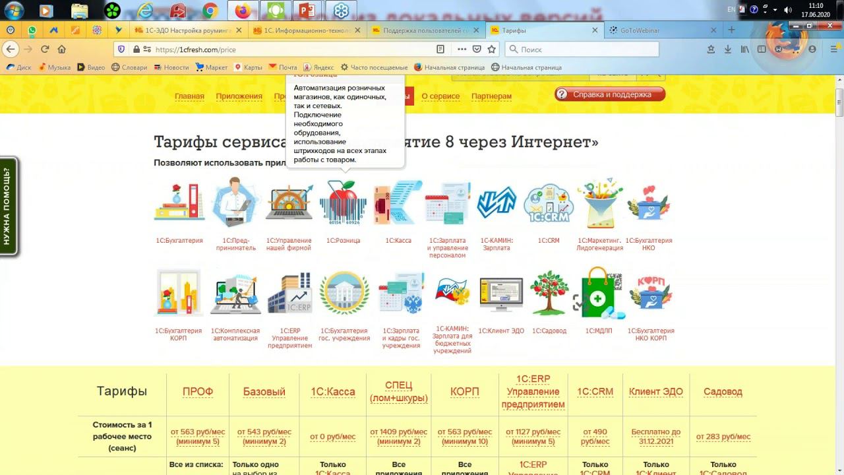Open page actions three-dot menu

click(x=462, y=49)
